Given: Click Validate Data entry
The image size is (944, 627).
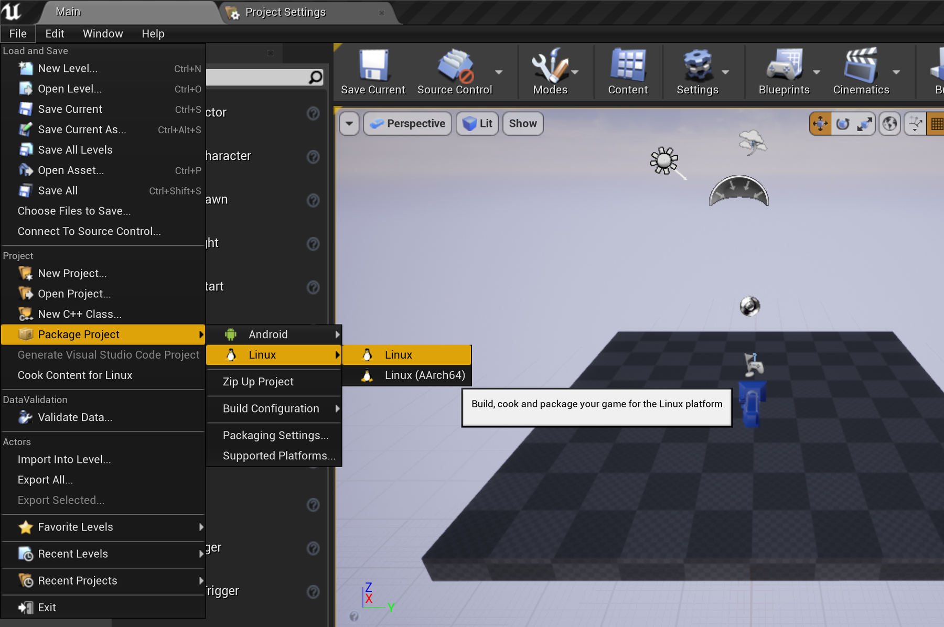Looking at the screenshot, I should coord(103,418).
